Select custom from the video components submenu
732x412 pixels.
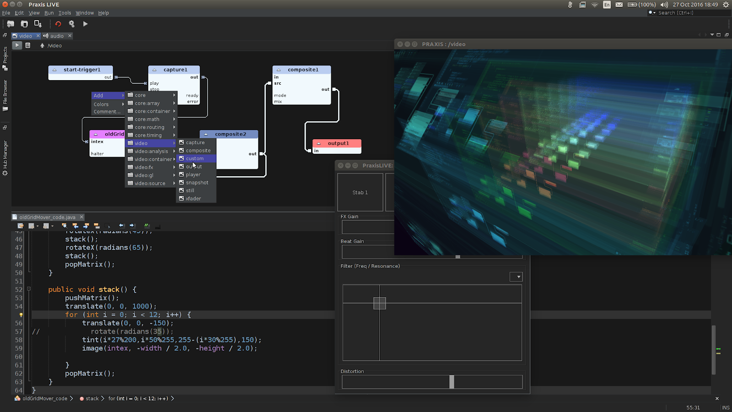click(196, 158)
